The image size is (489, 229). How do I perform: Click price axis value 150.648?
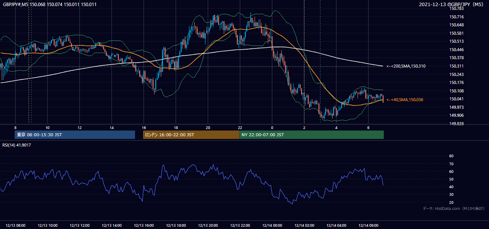tap(456, 25)
